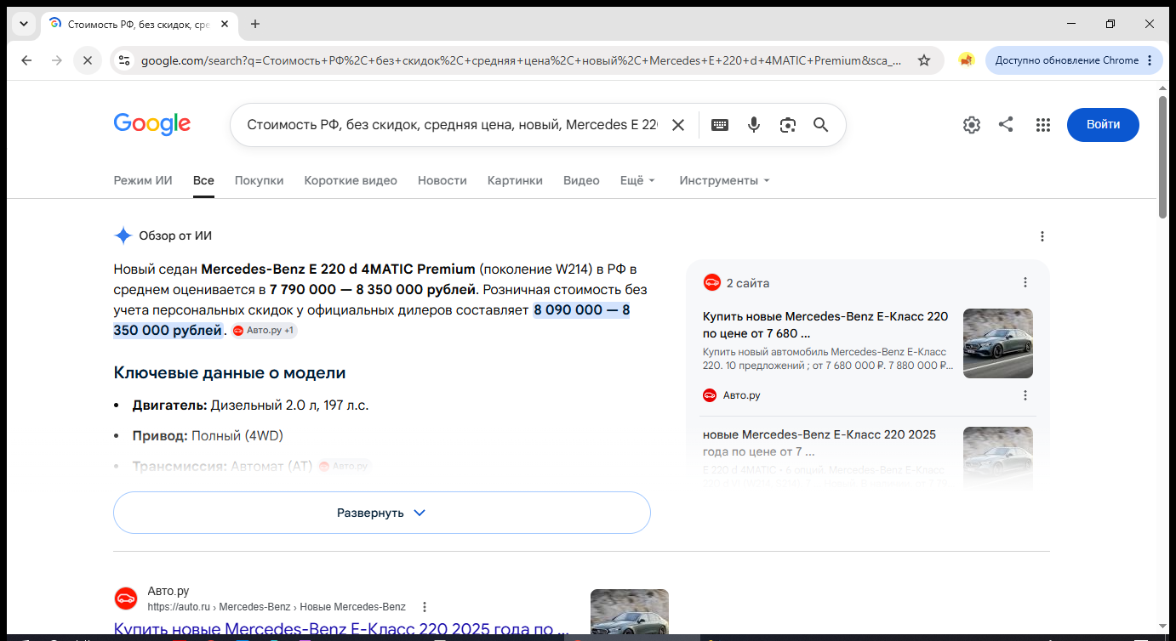The width and height of the screenshot is (1176, 641).
Task: Click the Авто.ру favicon in search result
Action: click(126, 598)
